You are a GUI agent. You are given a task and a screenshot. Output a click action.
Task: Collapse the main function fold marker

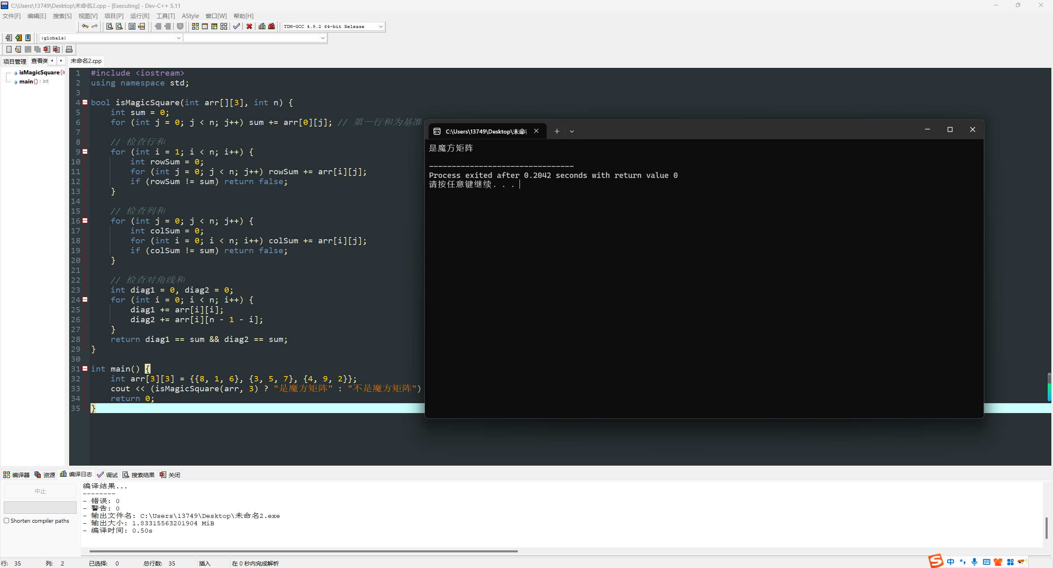pyautogui.click(x=85, y=369)
